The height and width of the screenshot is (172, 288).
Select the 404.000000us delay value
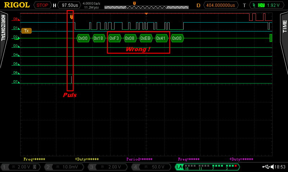pos(221,5)
